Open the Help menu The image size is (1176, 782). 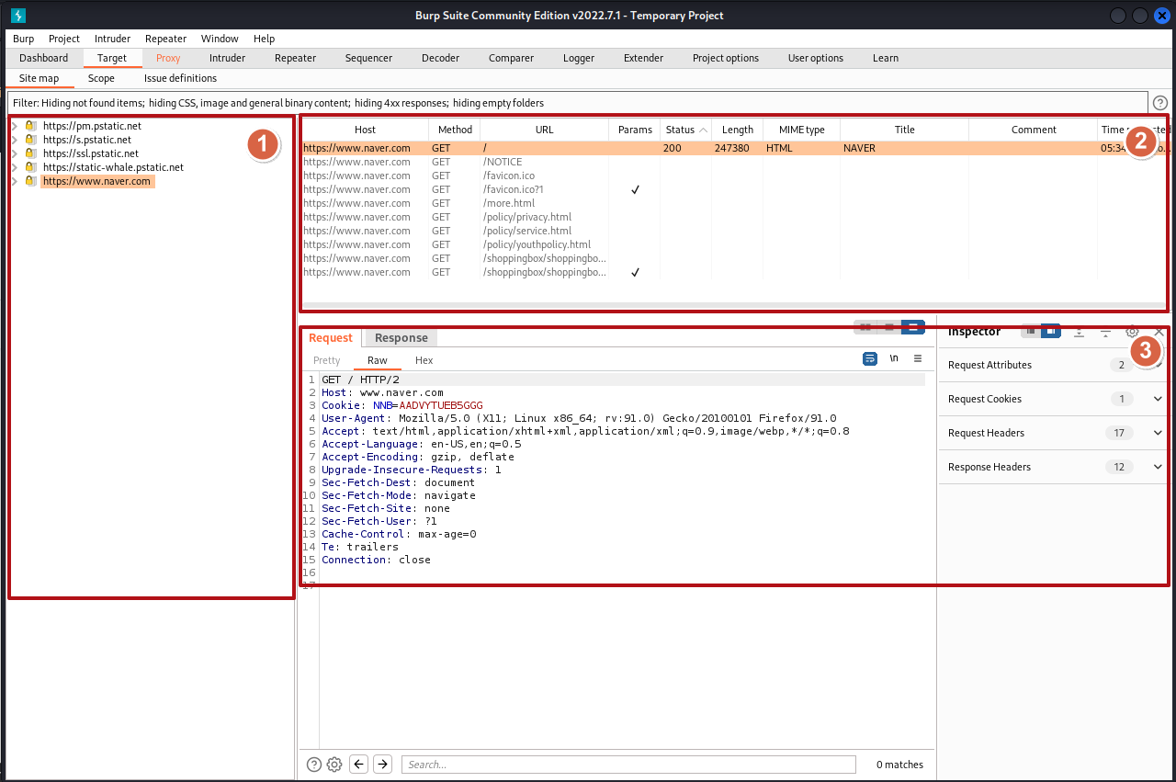point(264,39)
